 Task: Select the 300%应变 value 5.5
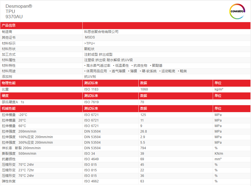click(143, 143)
